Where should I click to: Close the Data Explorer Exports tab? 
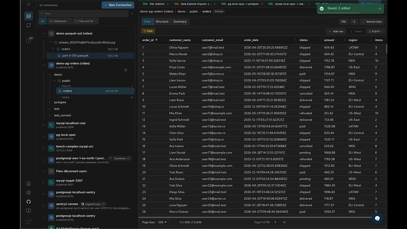point(215,4)
